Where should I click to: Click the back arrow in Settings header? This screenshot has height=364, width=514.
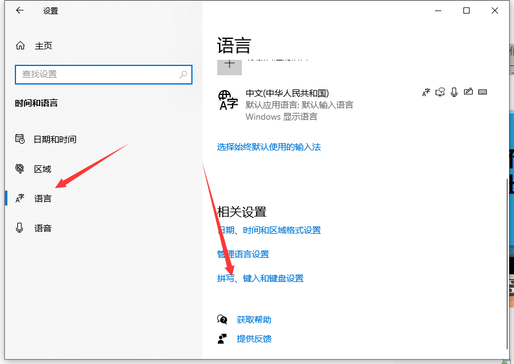(x=20, y=10)
